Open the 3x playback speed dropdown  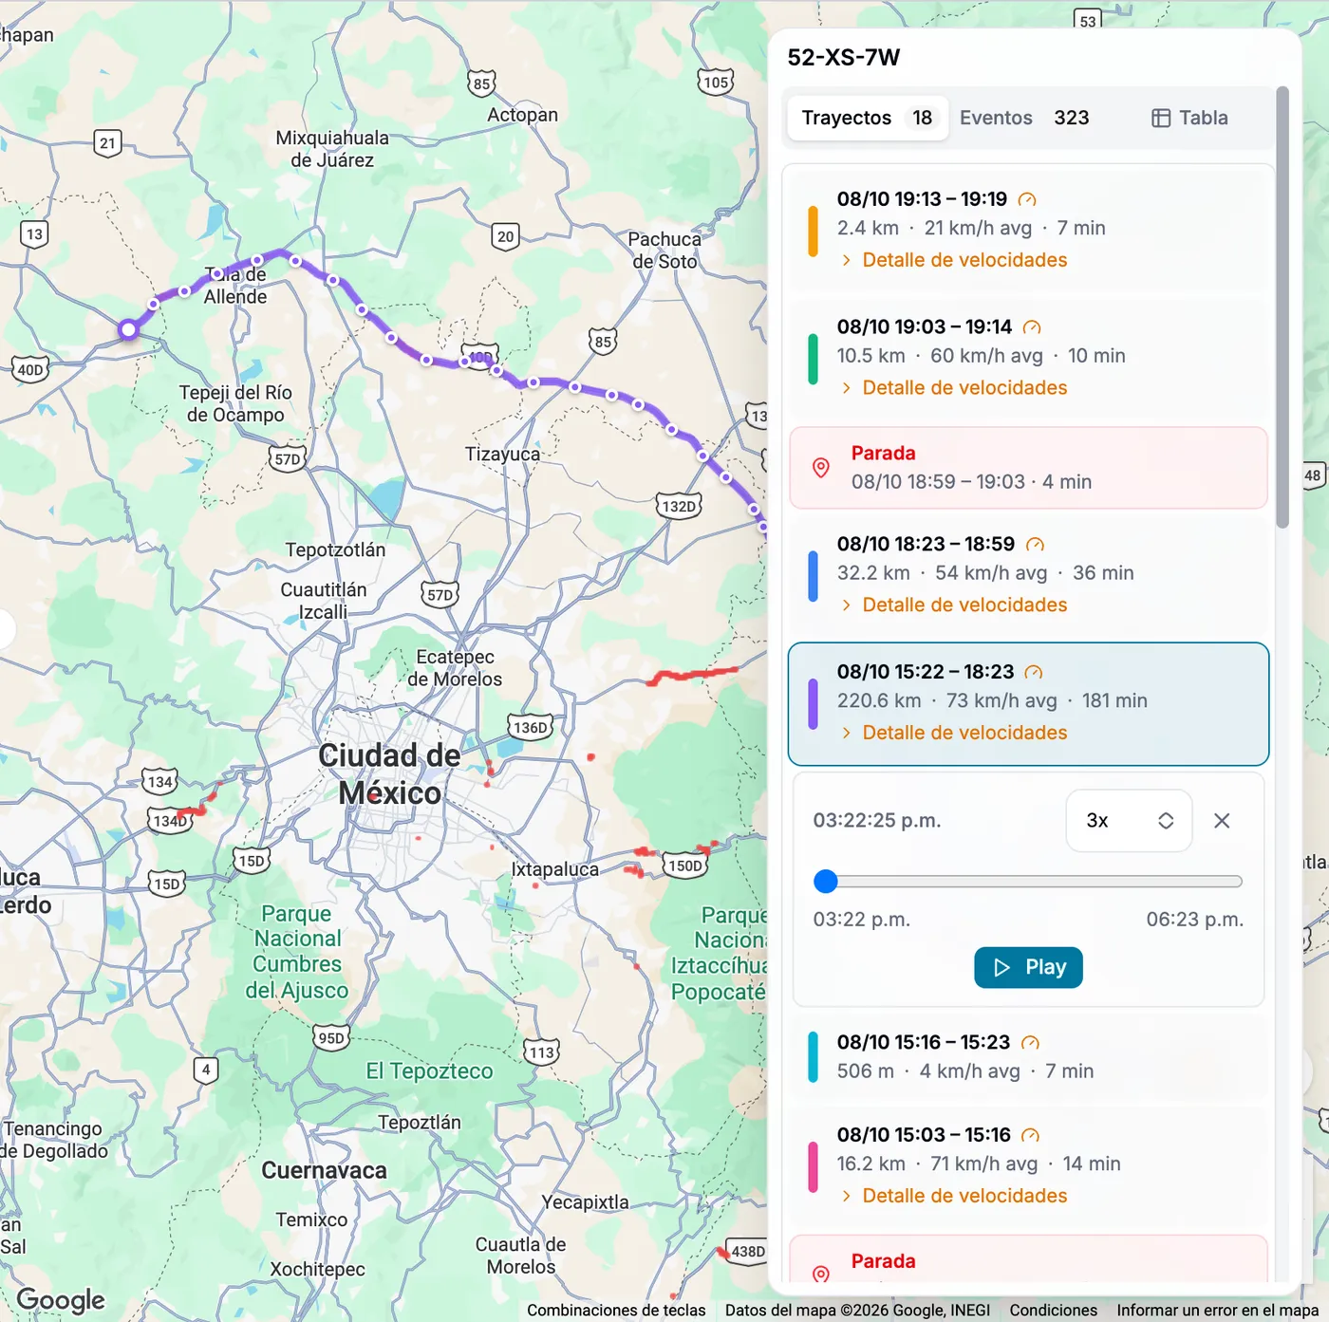tap(1129, 821)
